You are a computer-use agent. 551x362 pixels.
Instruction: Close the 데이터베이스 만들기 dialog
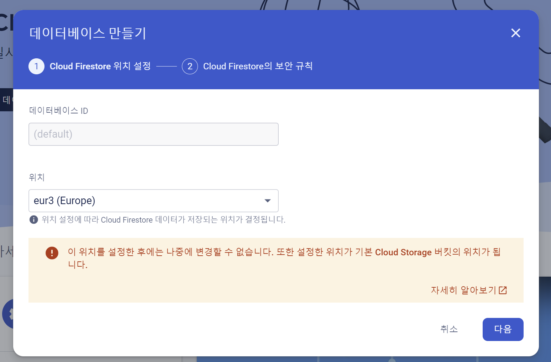point(515,33)
